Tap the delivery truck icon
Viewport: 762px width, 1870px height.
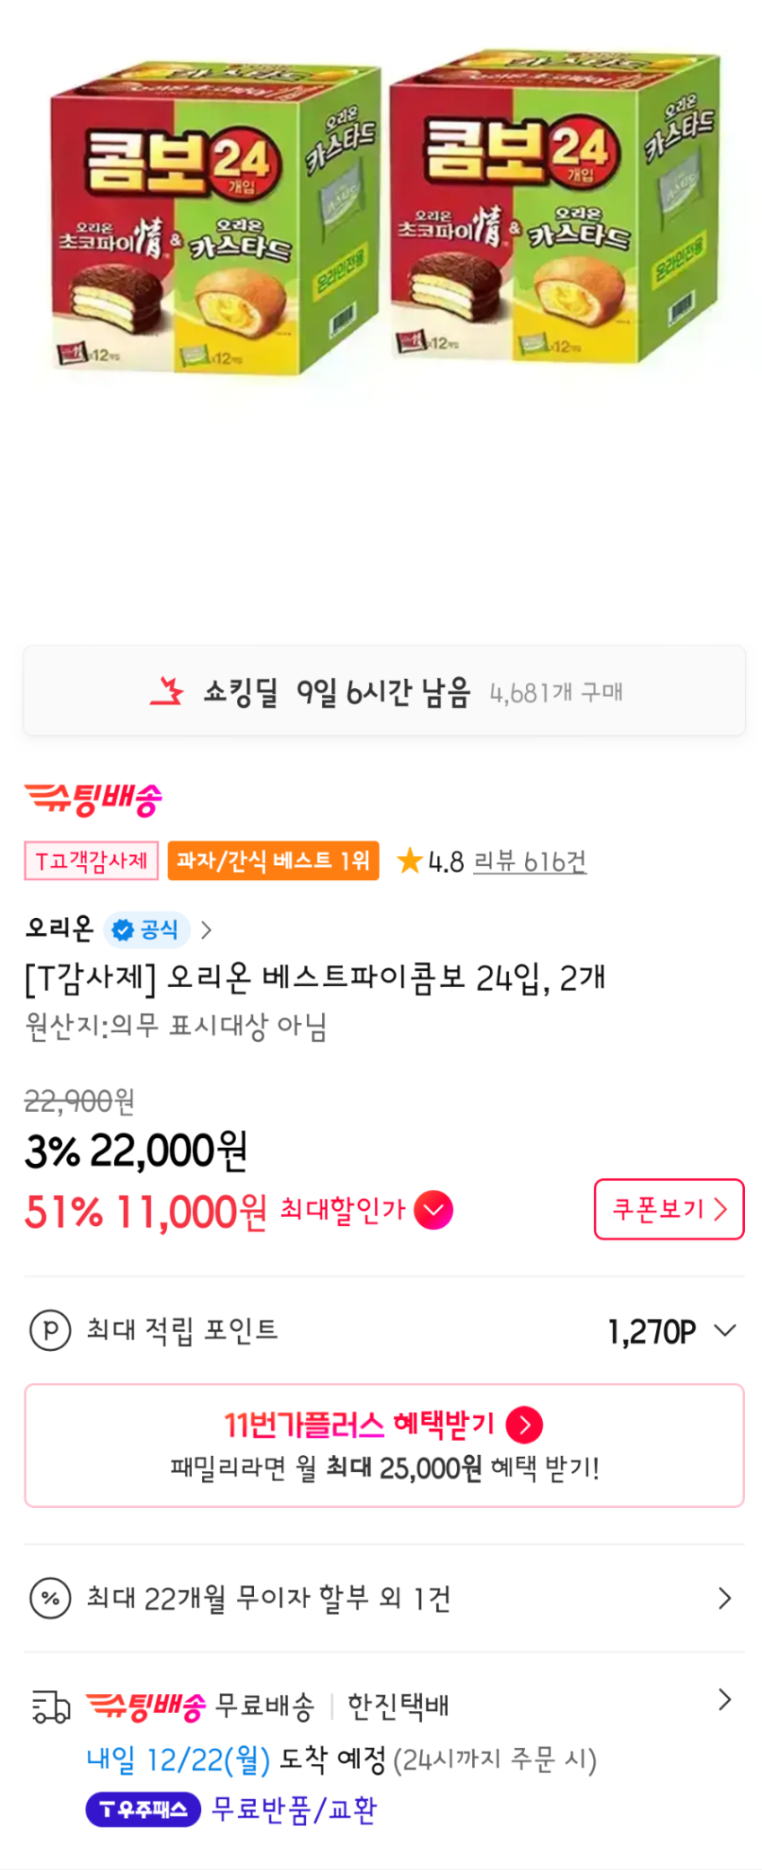[50, 1707]
